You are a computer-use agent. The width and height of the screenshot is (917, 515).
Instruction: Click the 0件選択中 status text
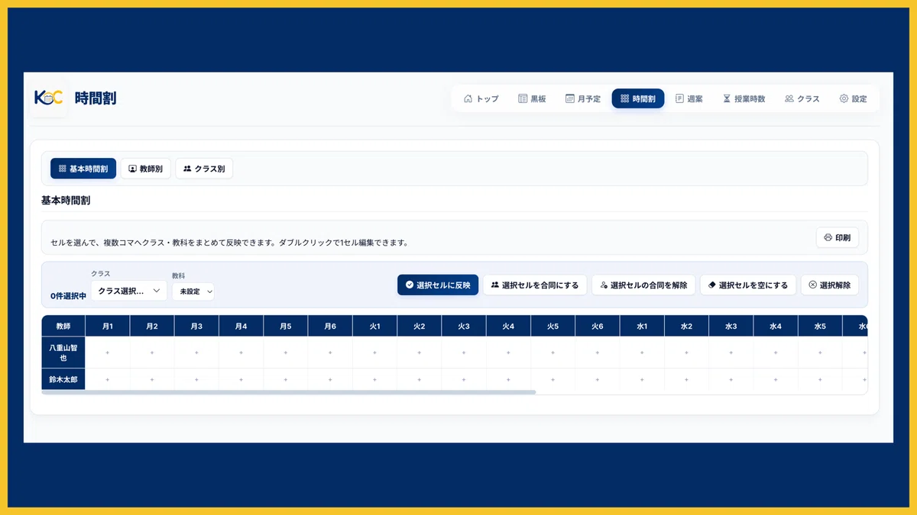[68, 295]
